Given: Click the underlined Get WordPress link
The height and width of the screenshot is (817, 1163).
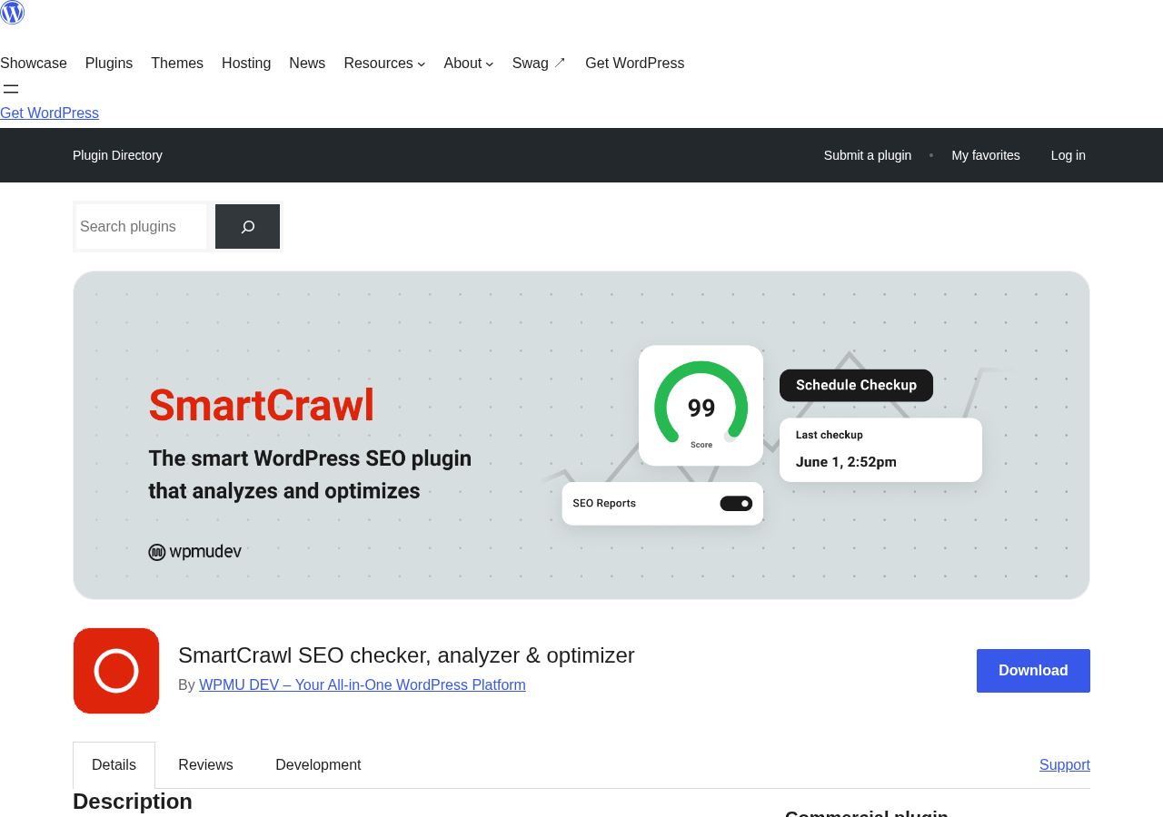Looking at the screenshot, I should 49,113.
